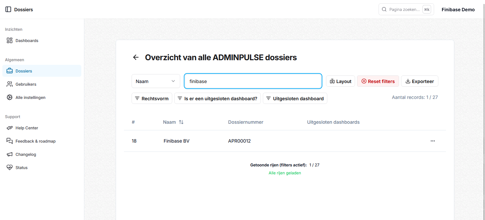Open the Uitgesloten dashboard filter
The height and width of the screenshot is (220, 485).
[x=295, y=98]
